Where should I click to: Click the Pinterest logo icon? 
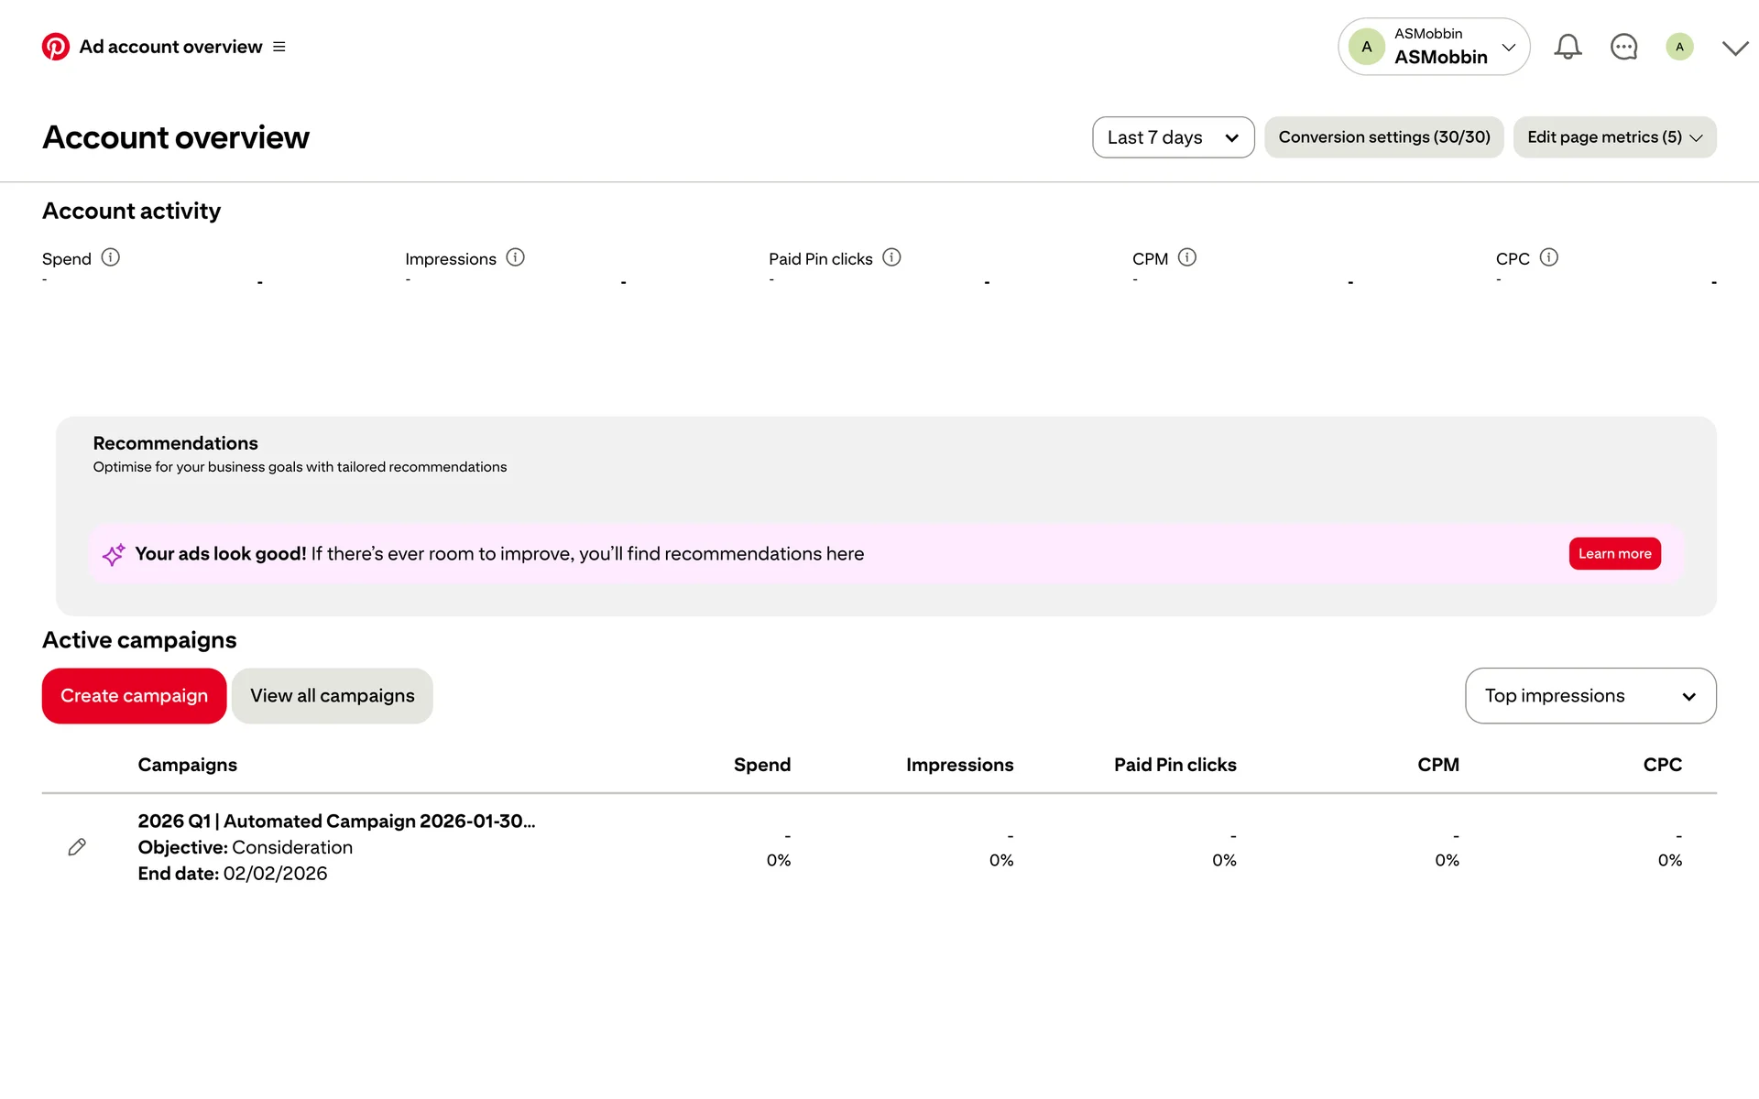(x=55, y=47)
